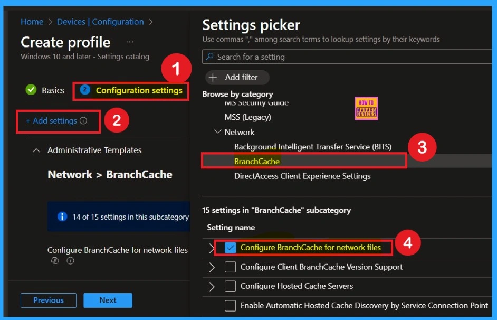Viewport: 497px width, 320px height.
Task: Collapse the Administrative Templates section
Action: coord(36,150)
